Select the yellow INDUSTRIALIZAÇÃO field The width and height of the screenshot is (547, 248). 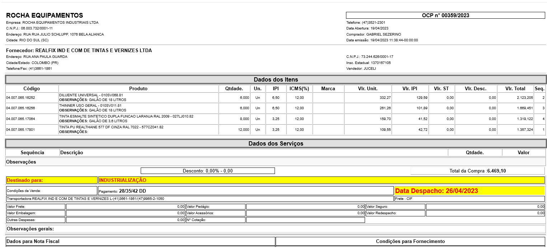pos(321,180)
